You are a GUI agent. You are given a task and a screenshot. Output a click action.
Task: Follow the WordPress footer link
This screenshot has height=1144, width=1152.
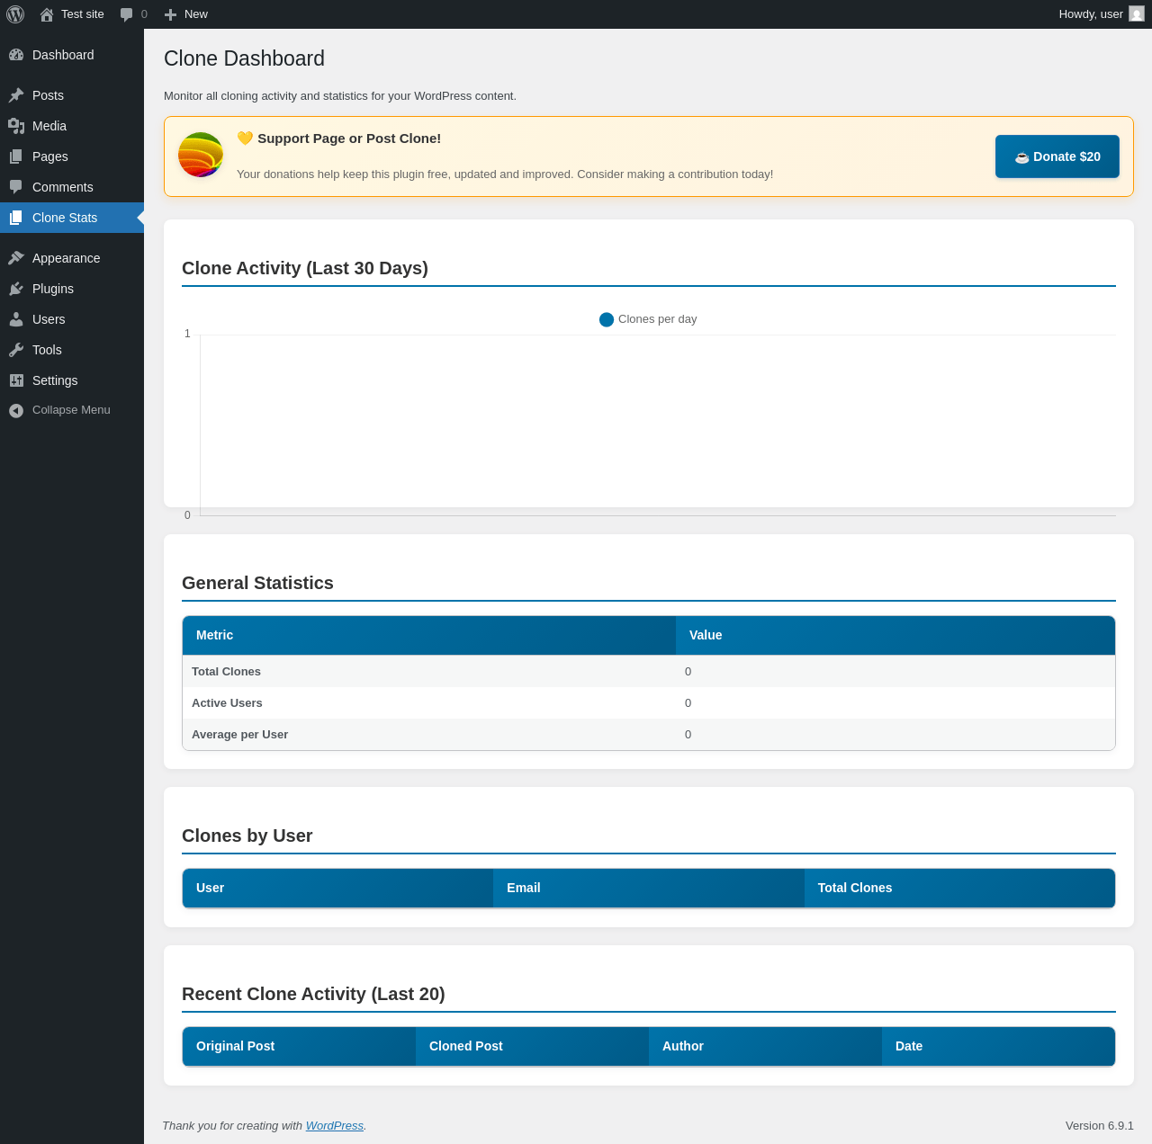[x=334, y=1126]
